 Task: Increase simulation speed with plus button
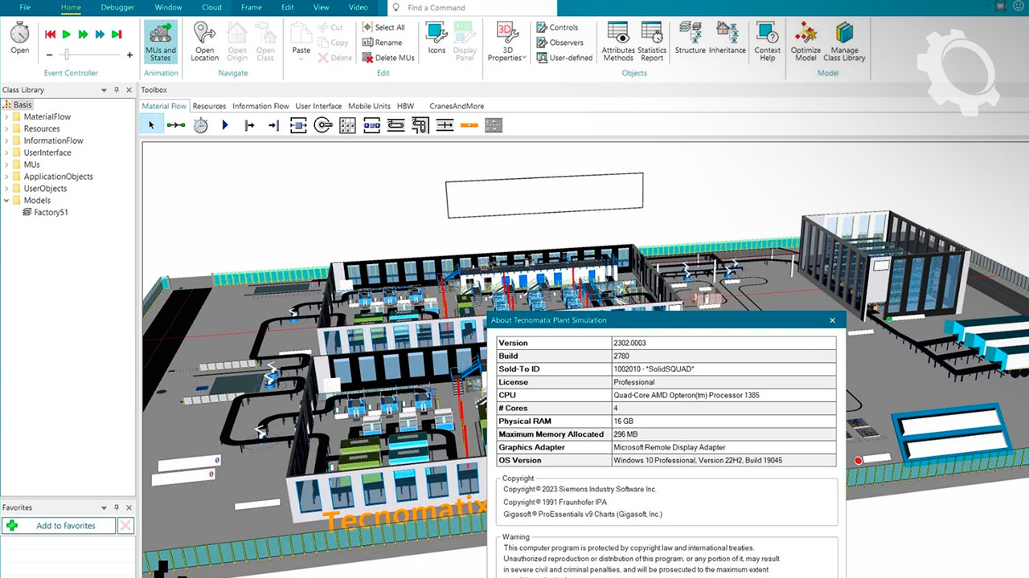click(x=129, y=55)
